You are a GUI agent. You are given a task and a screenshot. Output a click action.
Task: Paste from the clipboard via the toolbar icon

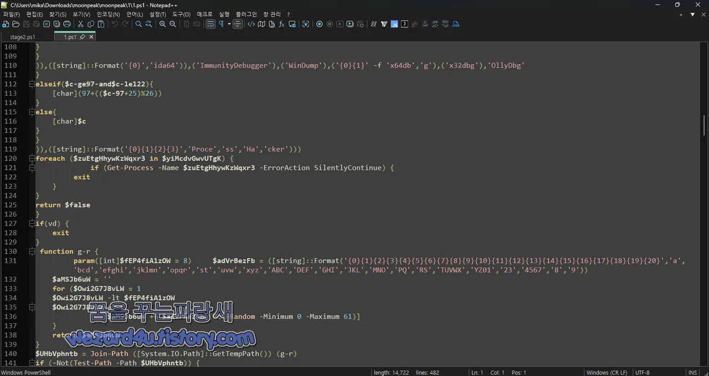coord(101,24)
